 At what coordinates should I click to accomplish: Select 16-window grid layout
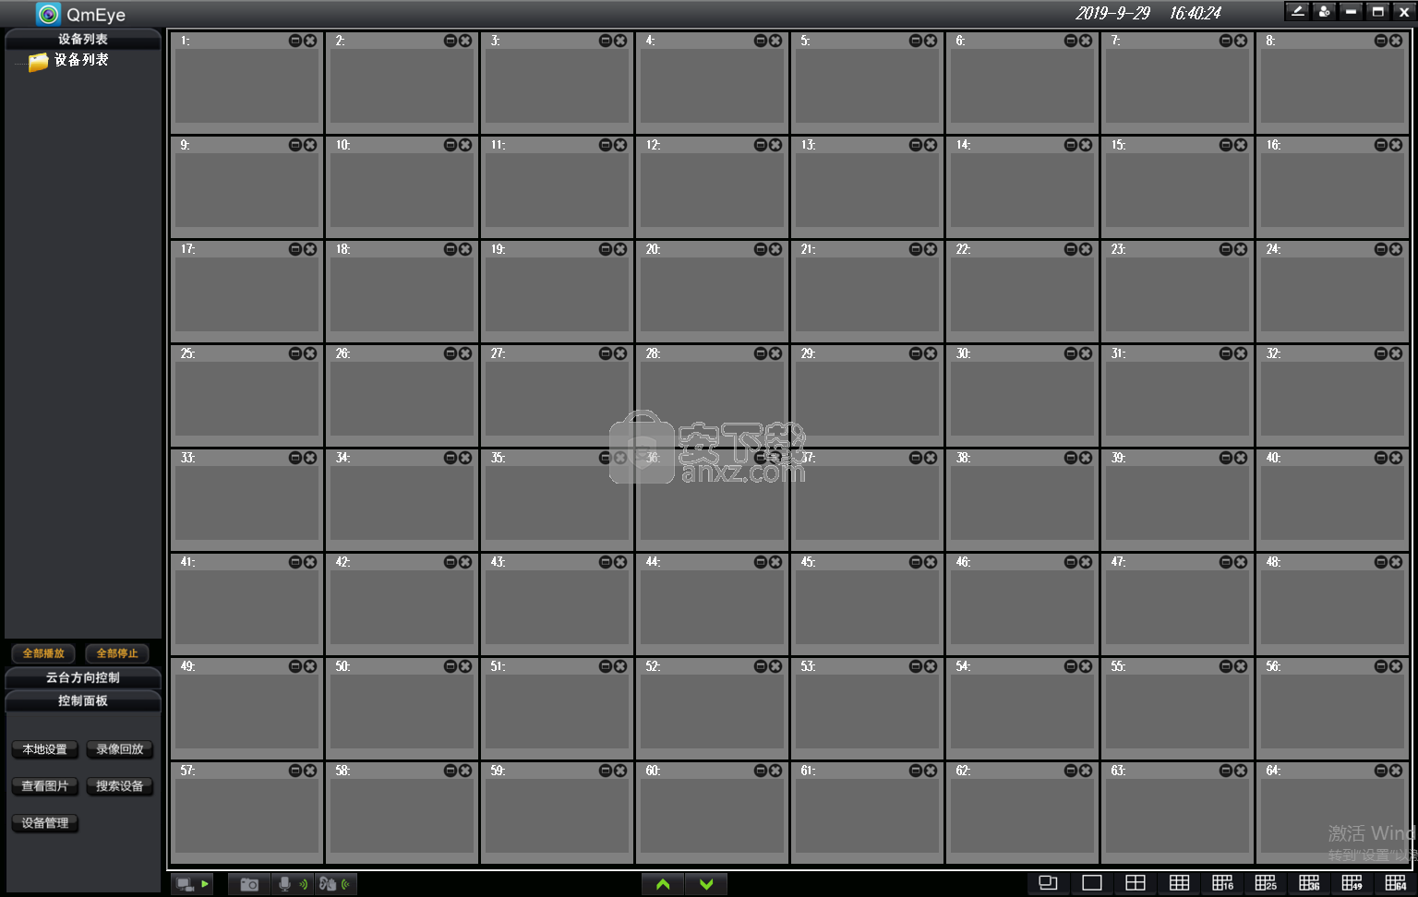1222,883
